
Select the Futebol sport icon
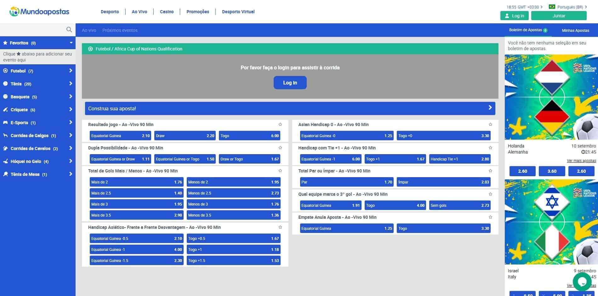(x=5, y=71)
